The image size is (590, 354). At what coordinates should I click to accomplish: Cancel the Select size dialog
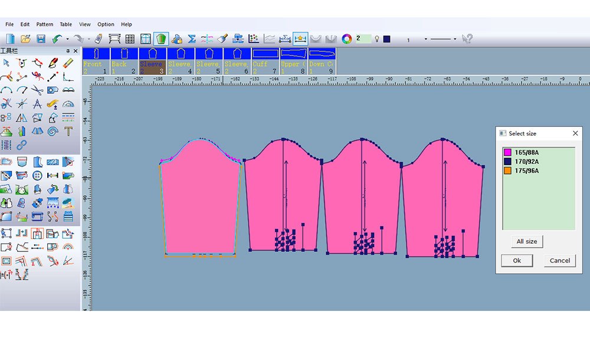click(559, 261)
